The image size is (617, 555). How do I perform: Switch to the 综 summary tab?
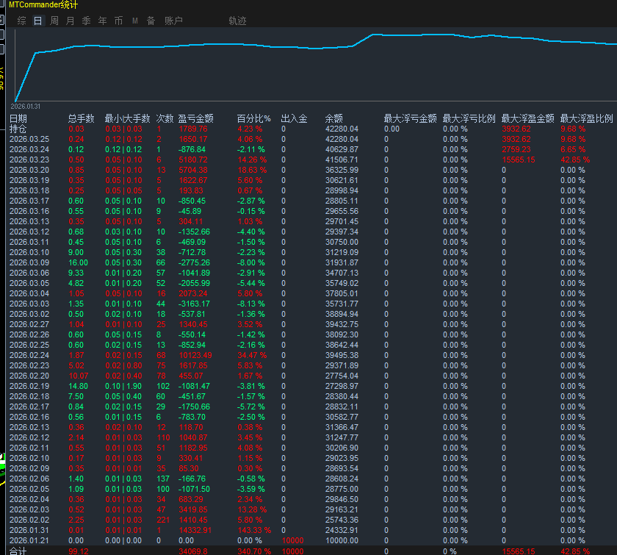pyautogui.click(x=21, y=21)
